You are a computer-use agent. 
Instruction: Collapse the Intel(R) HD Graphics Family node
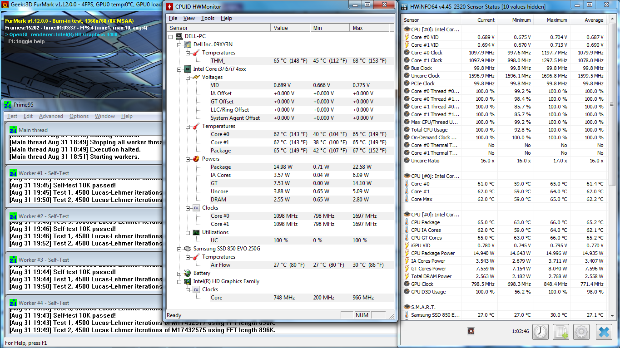pyautogui.click(x=179, y=281)
